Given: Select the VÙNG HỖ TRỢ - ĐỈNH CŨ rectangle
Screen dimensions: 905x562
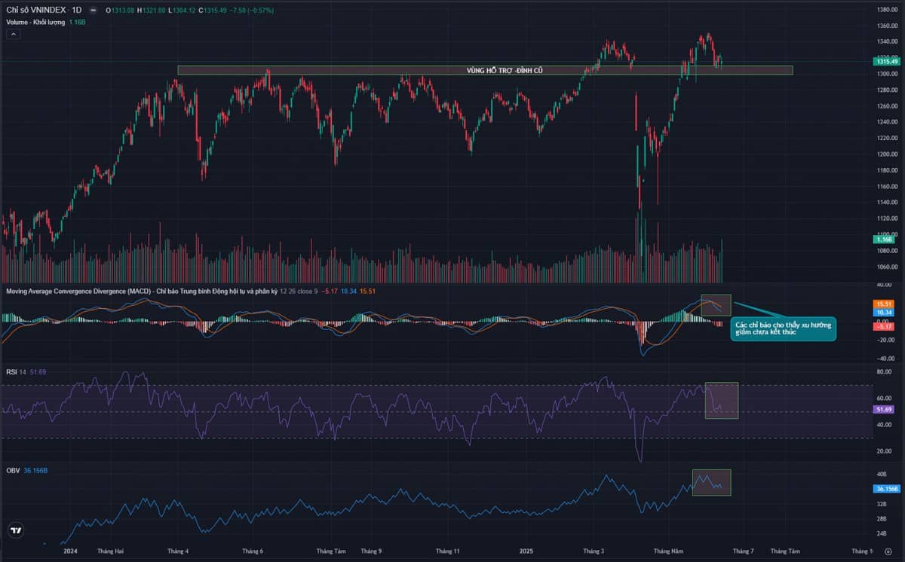Looking at the screenshot, I should click(485, 70).
